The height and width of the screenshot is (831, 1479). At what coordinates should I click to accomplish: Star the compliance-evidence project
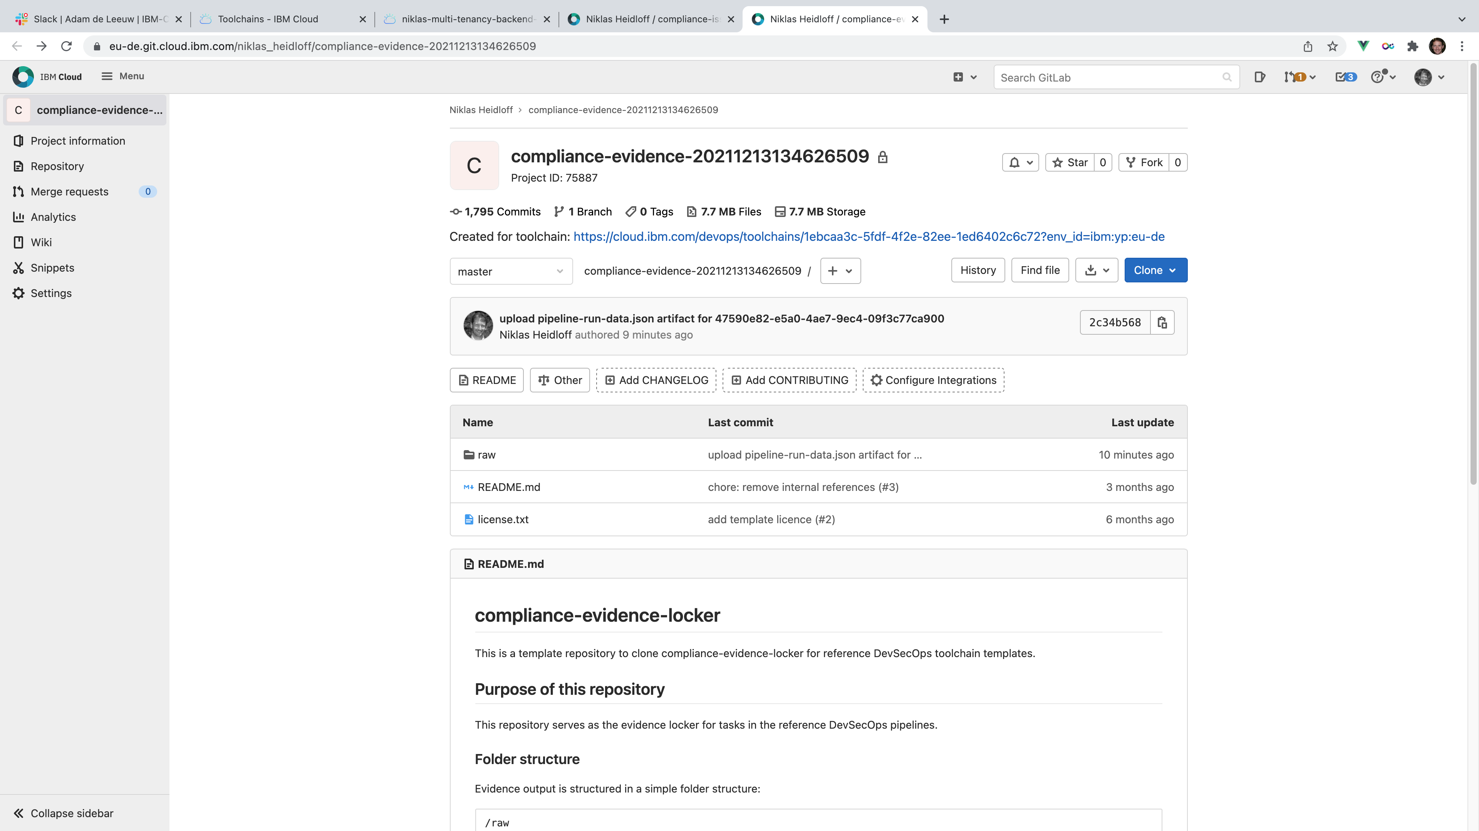pyautogui.click(x=1070, y=162)
